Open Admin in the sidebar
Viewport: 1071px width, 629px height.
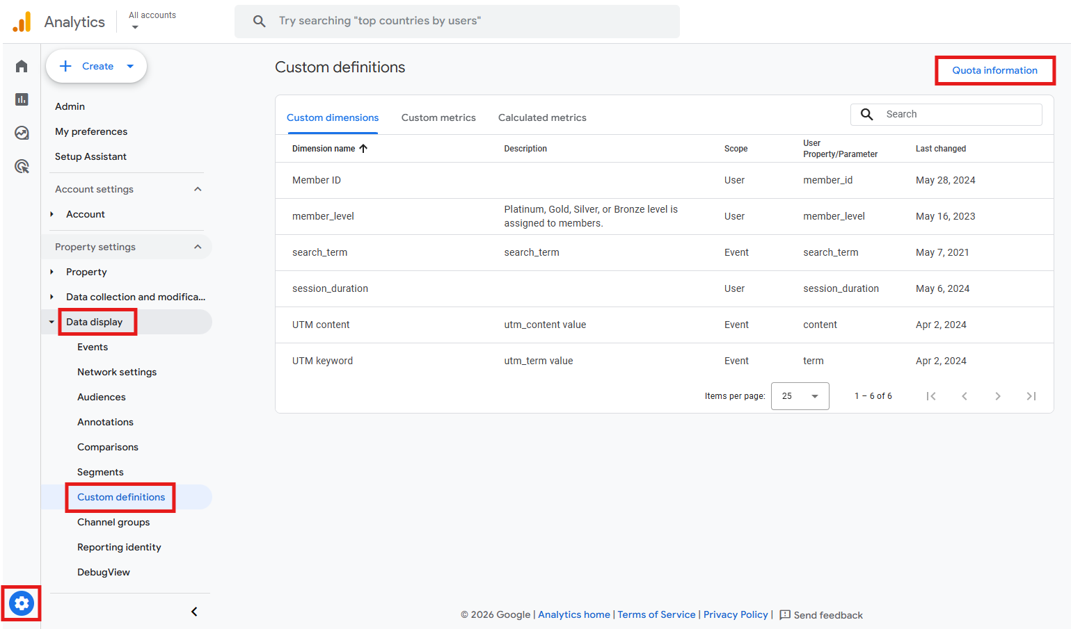(70, 106)
